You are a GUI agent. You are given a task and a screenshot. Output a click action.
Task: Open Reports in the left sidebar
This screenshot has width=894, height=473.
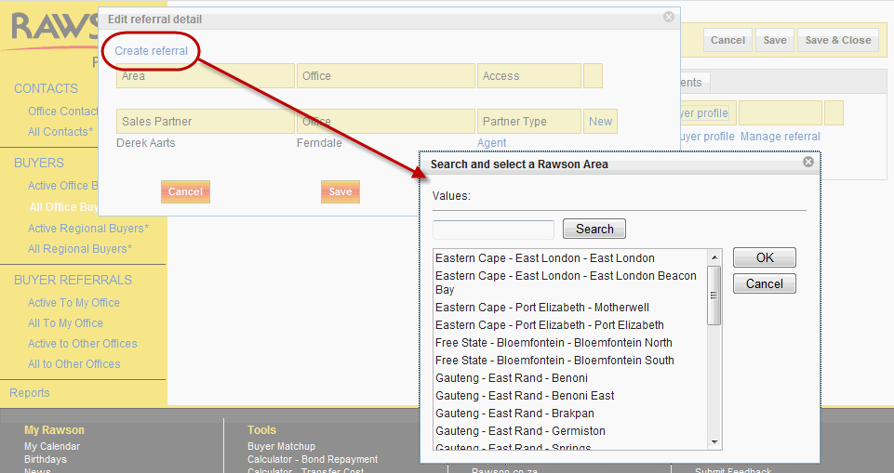tap(30, 393)
